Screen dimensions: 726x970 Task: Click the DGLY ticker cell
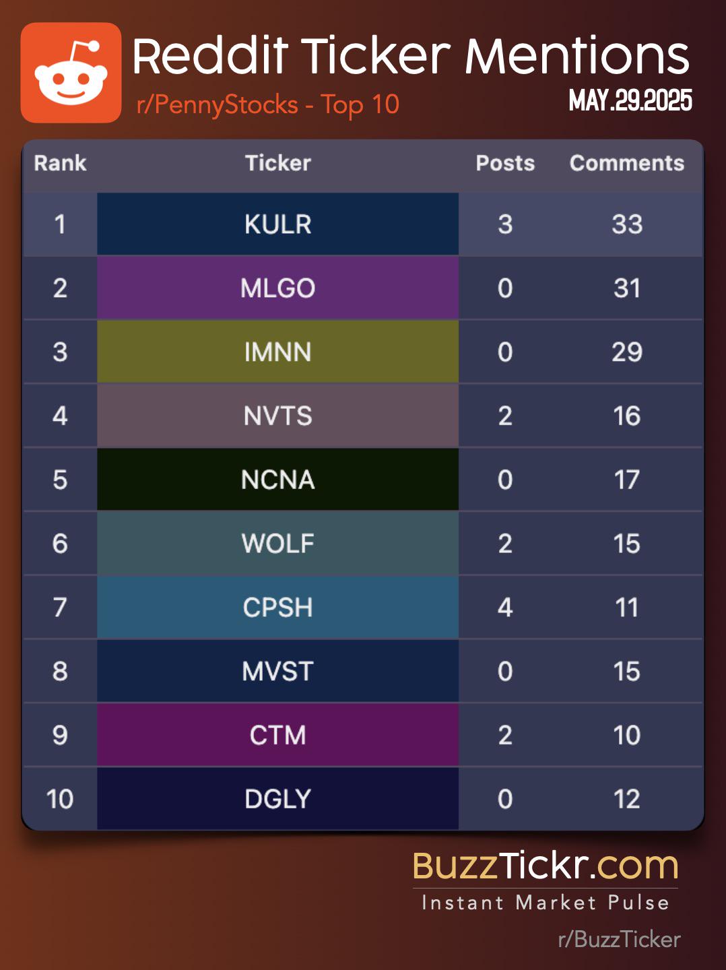pos(277,799)
